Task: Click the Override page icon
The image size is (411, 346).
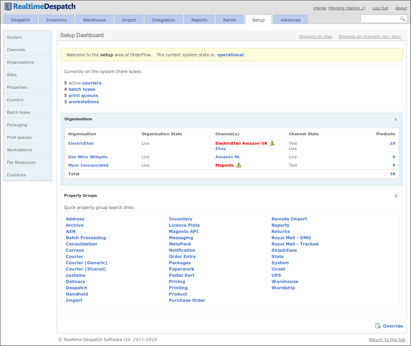Action: coord(378,326)
